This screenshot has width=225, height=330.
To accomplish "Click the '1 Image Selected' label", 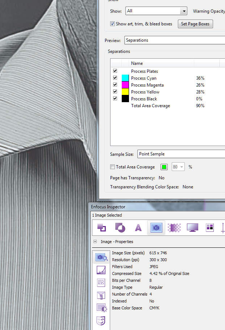I will [x=107, y=215].
